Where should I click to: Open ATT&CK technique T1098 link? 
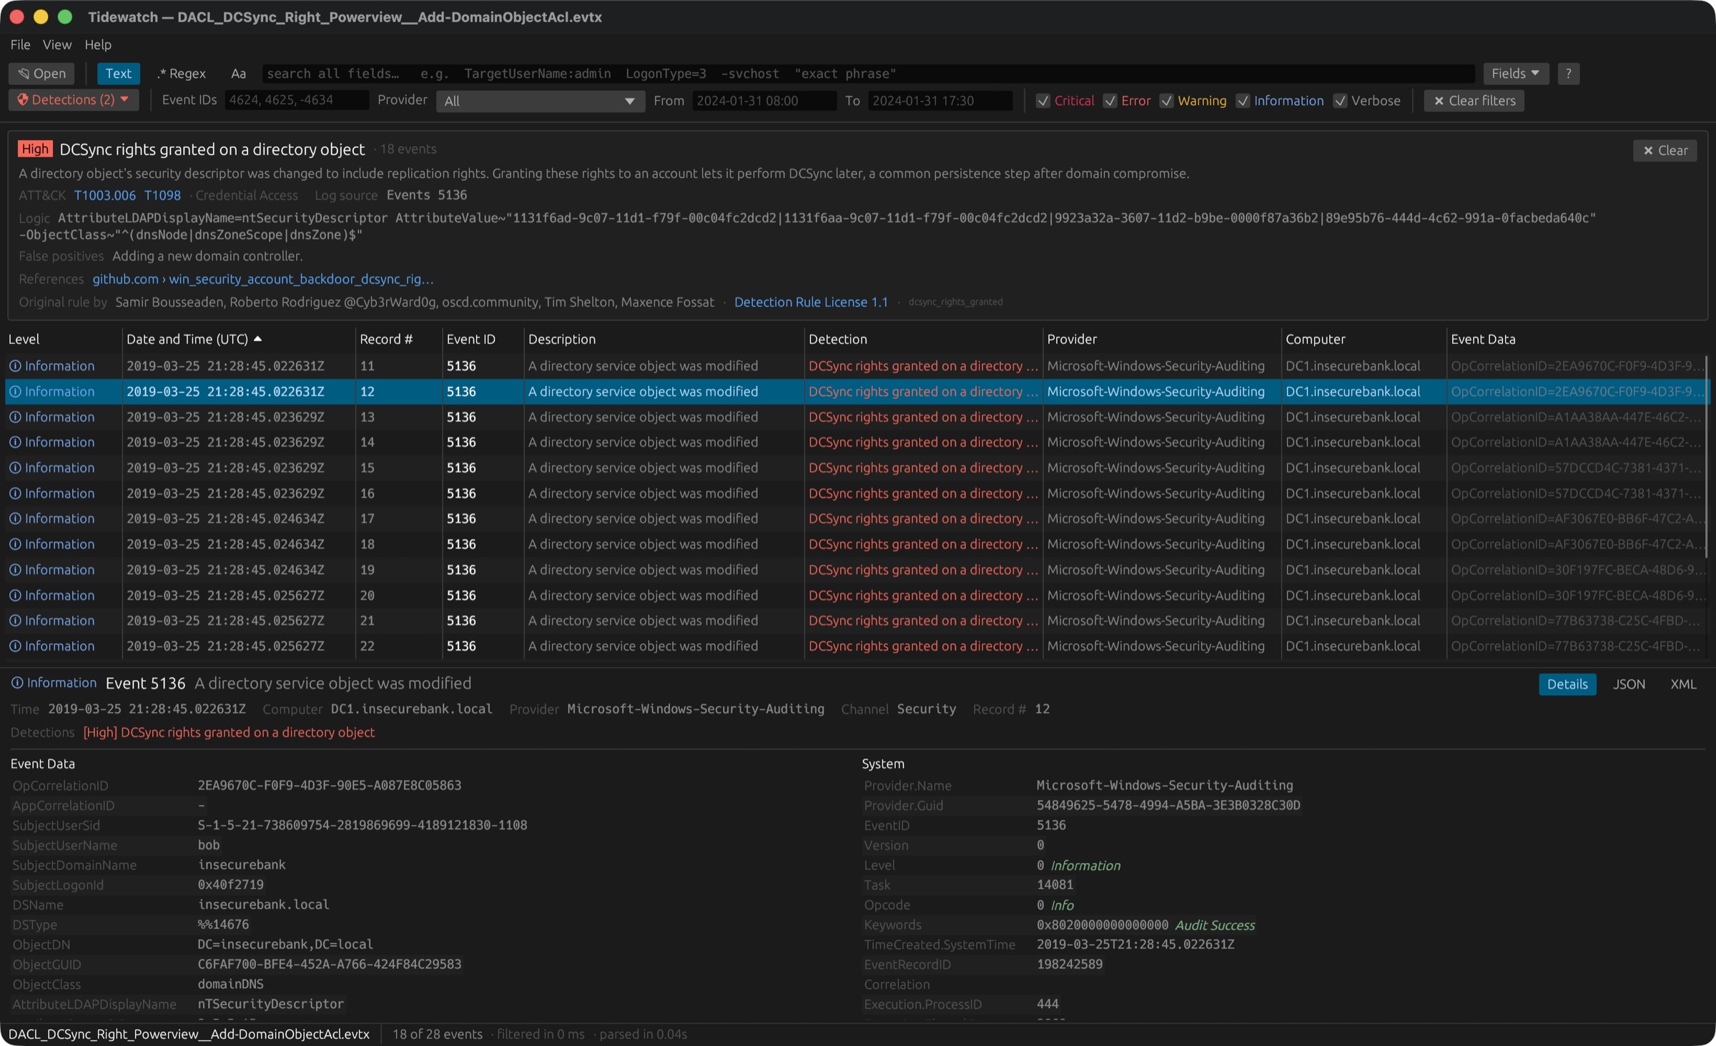[x=162, y=195]
